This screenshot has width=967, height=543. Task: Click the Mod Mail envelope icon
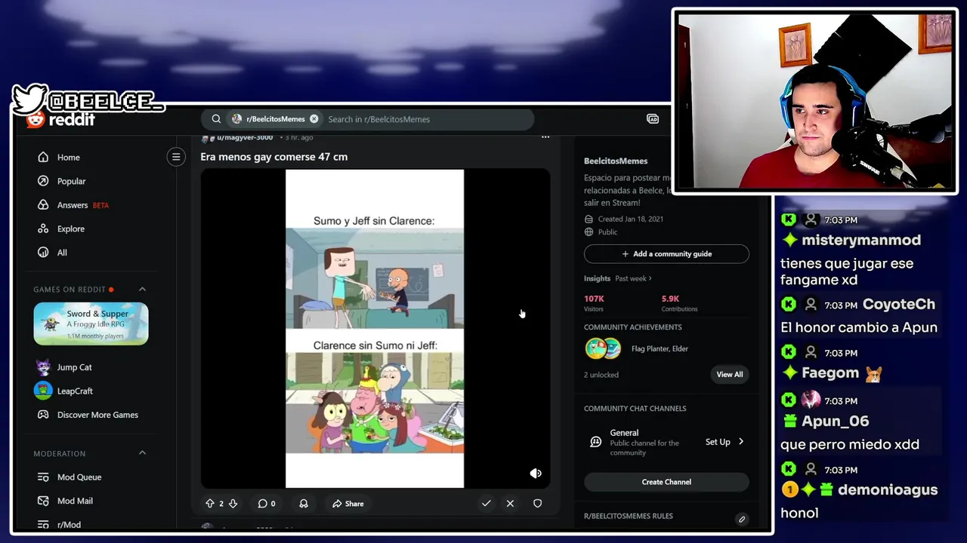(x=43, y=501)
